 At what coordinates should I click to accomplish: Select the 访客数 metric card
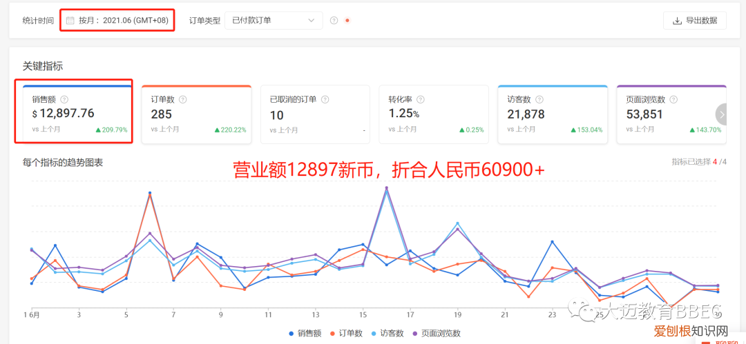[553, 114]
